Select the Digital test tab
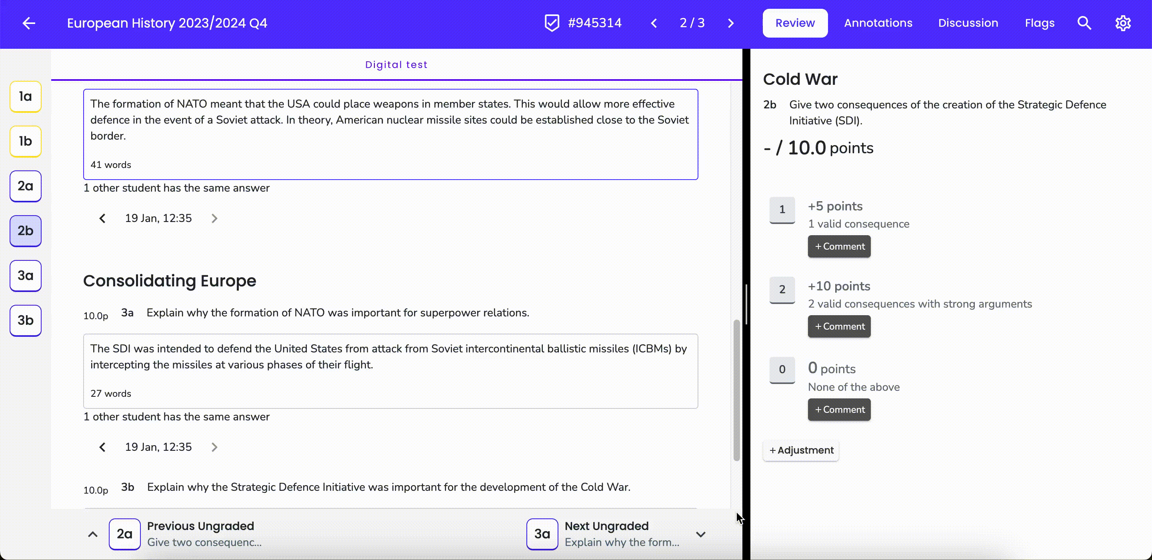Image resolution: width=1152 pixels, height=560 pixels. pos(396,65)
